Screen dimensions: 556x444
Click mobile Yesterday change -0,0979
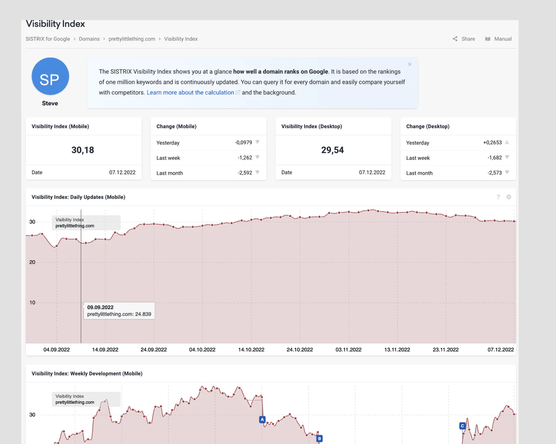click(x=243, y=143)
